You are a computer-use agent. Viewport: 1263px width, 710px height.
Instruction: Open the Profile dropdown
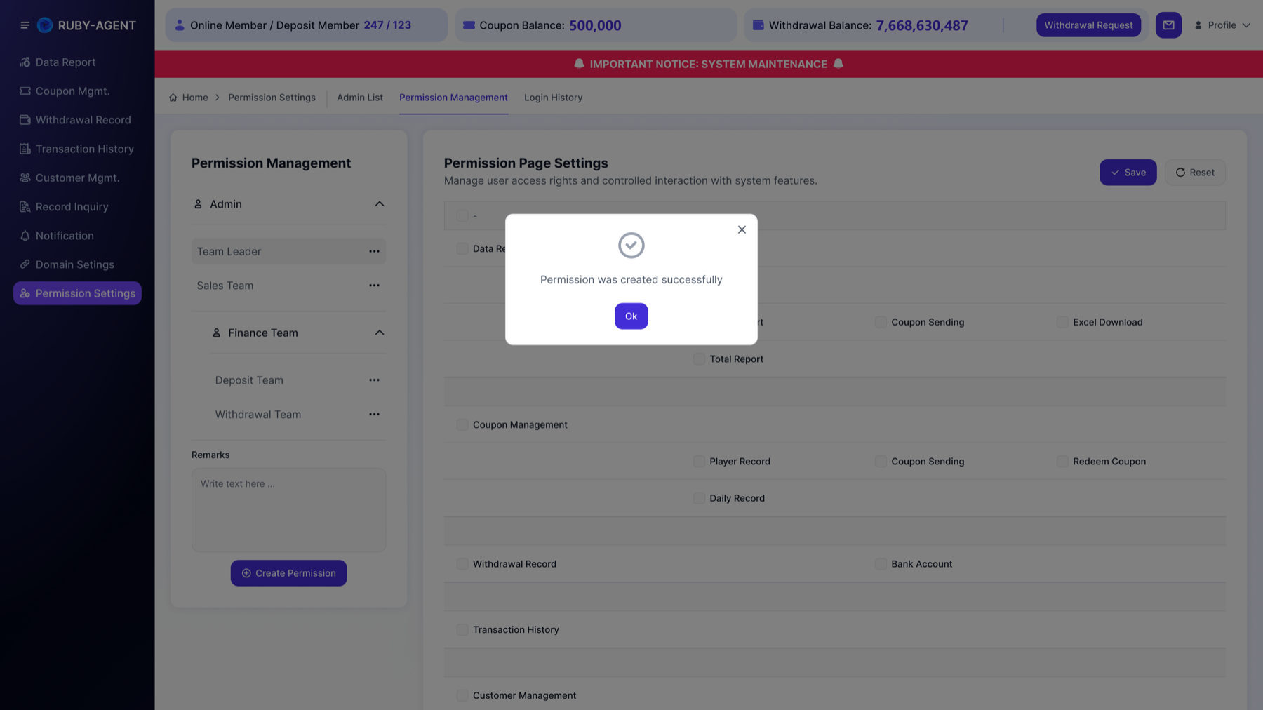tap(1222, 25)
